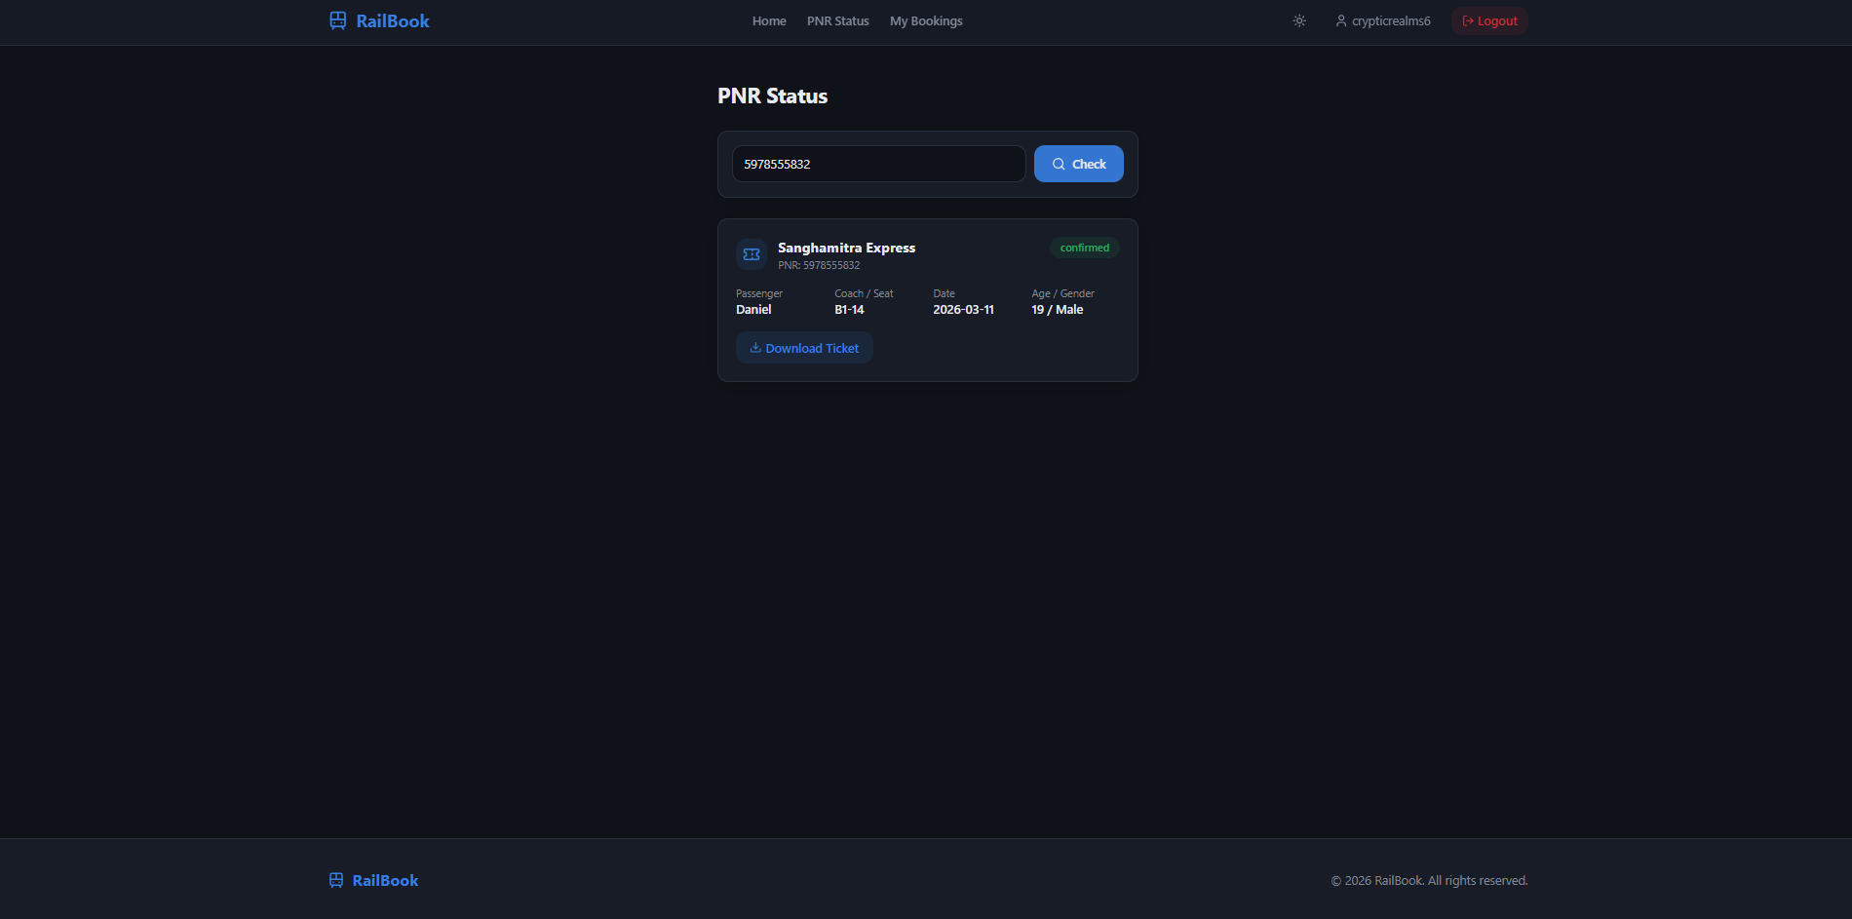This screenshot has width=1852, height=919.
Task: Click the RailBook train logo icon in header
Action: click(x=338, y=20)
